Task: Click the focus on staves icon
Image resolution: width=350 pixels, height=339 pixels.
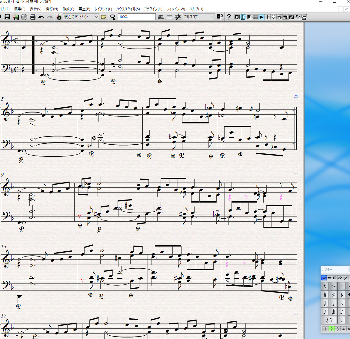Action: (x=169, y=17)
